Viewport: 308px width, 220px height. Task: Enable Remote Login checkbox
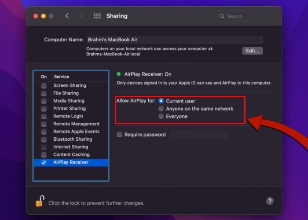click(x=44, y=116)
